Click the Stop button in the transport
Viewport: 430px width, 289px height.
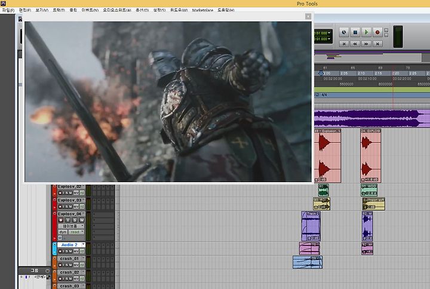tap(355, 32)
